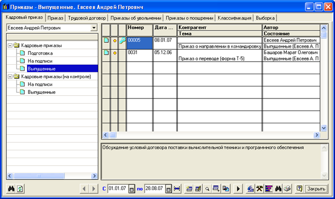Screen dimensions: 335x199
Task: Collapse the Кадровые приказы (на контроле) folder
Action: 10,77
